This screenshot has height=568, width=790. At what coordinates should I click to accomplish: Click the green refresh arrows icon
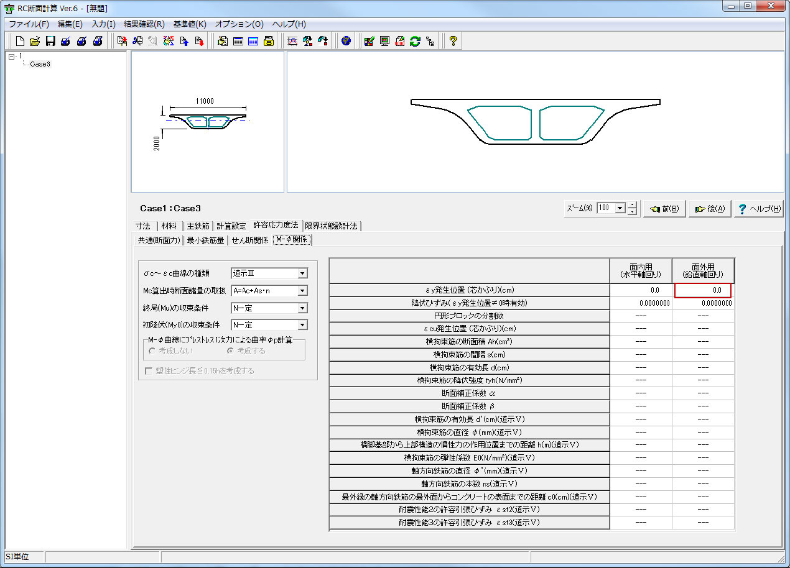(x=415, y=42)
